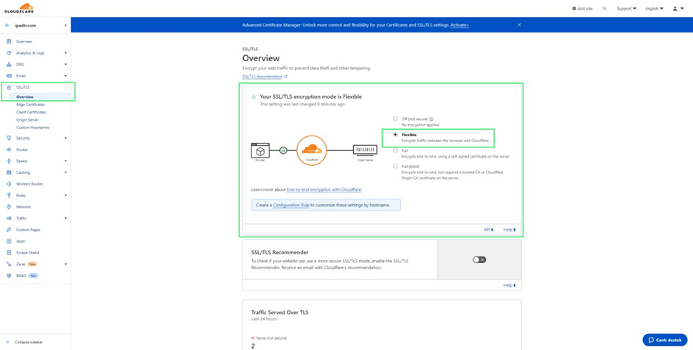Click the Rules sidebar icon
The height and width of the screenshot is (350, 693).
coord(9,195)
